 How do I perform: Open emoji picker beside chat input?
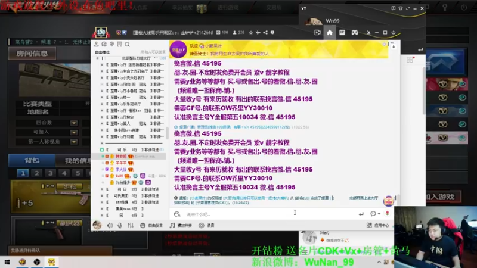177,214
